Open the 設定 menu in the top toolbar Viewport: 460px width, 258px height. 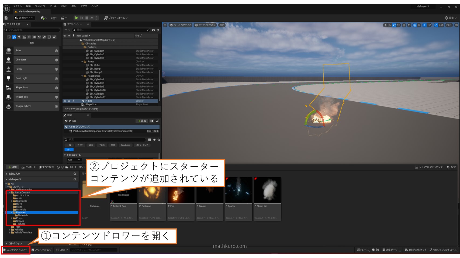(x=451, y=18)
